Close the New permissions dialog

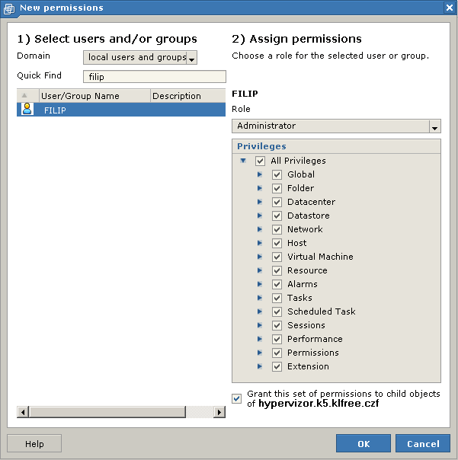450,8
